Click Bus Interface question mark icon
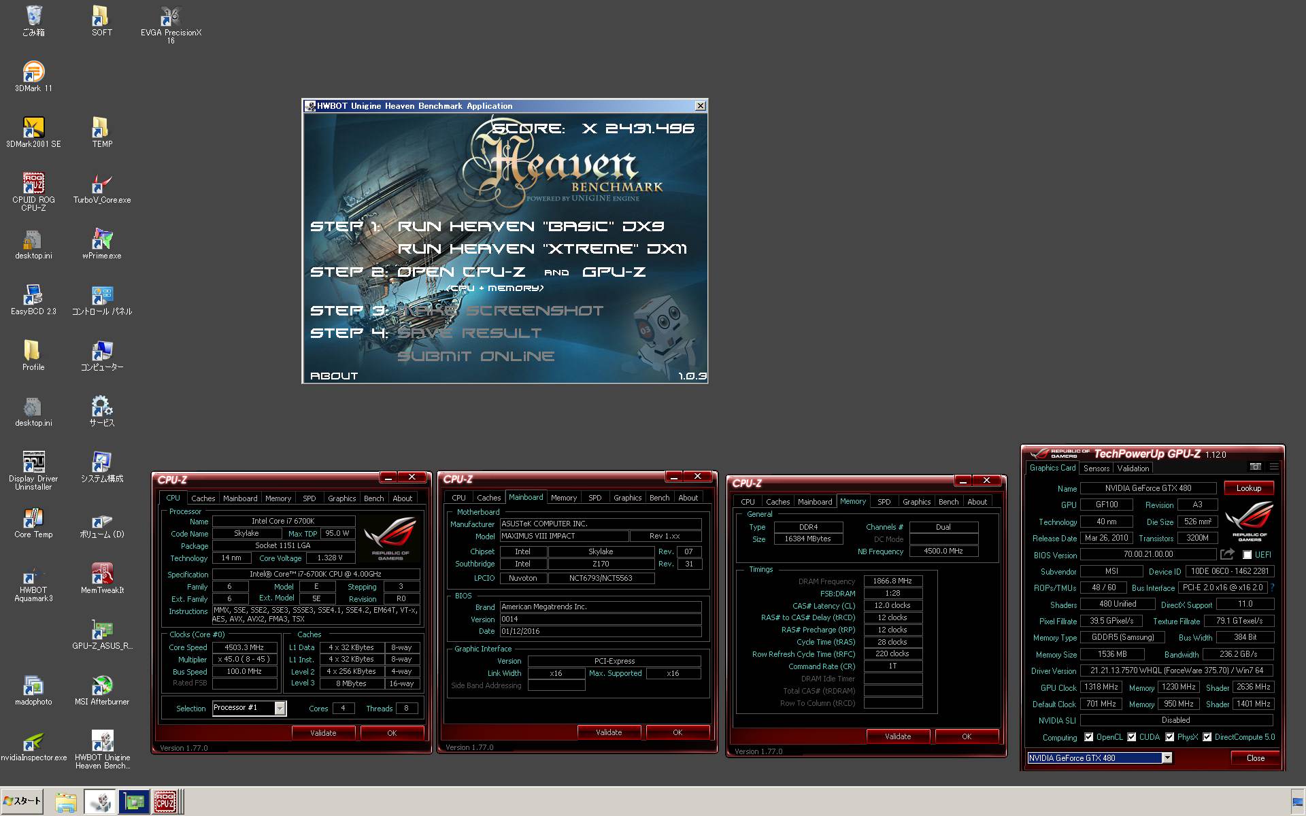 (x=1272, y=588)
